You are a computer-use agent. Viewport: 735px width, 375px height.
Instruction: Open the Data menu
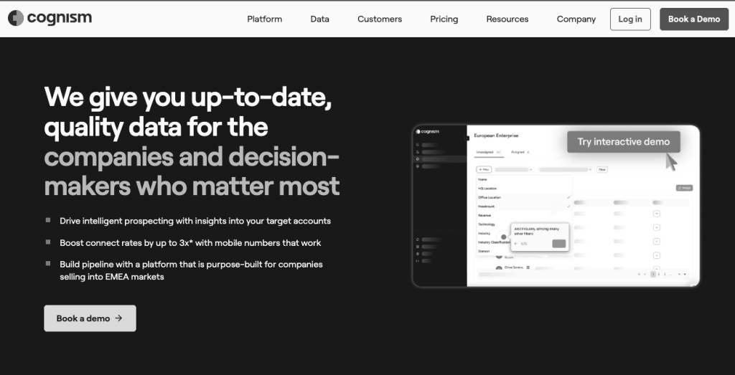319,19
